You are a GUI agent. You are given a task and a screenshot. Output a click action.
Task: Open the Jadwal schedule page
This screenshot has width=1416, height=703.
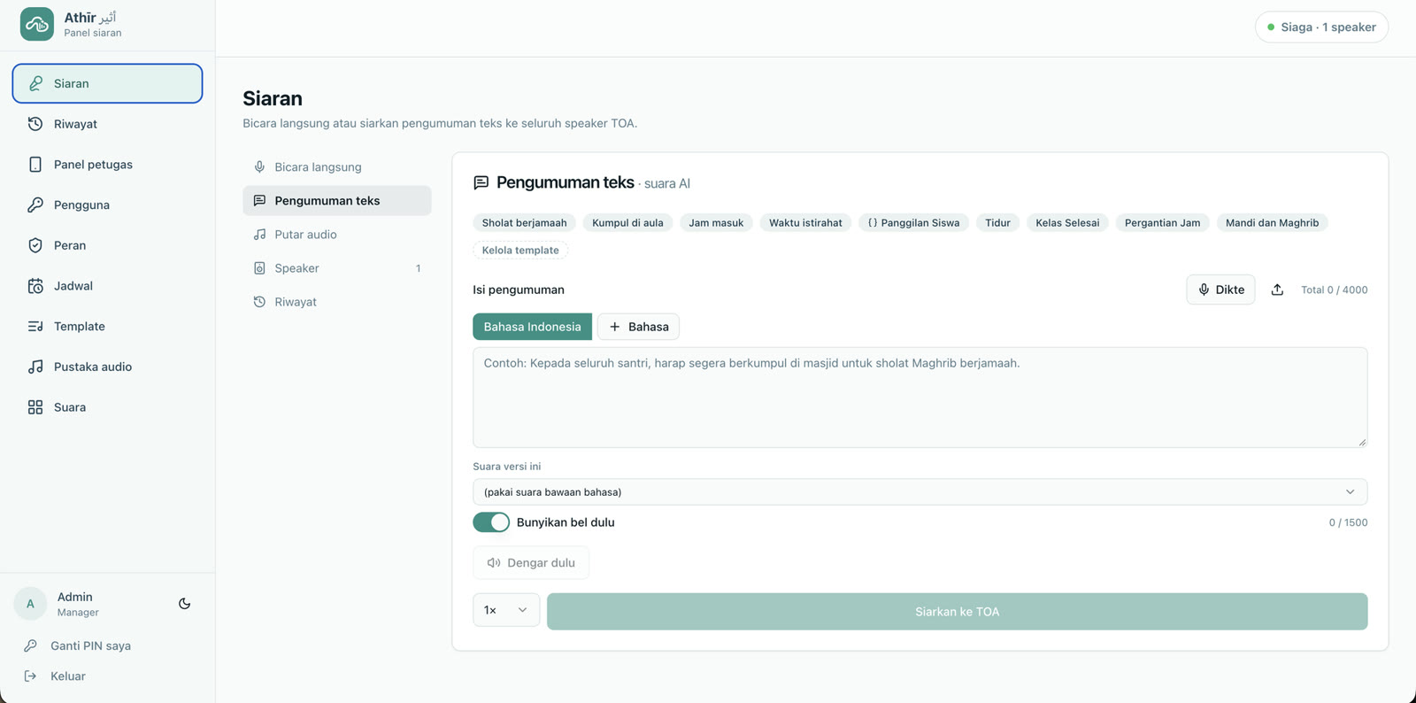[x=107, y=286]
